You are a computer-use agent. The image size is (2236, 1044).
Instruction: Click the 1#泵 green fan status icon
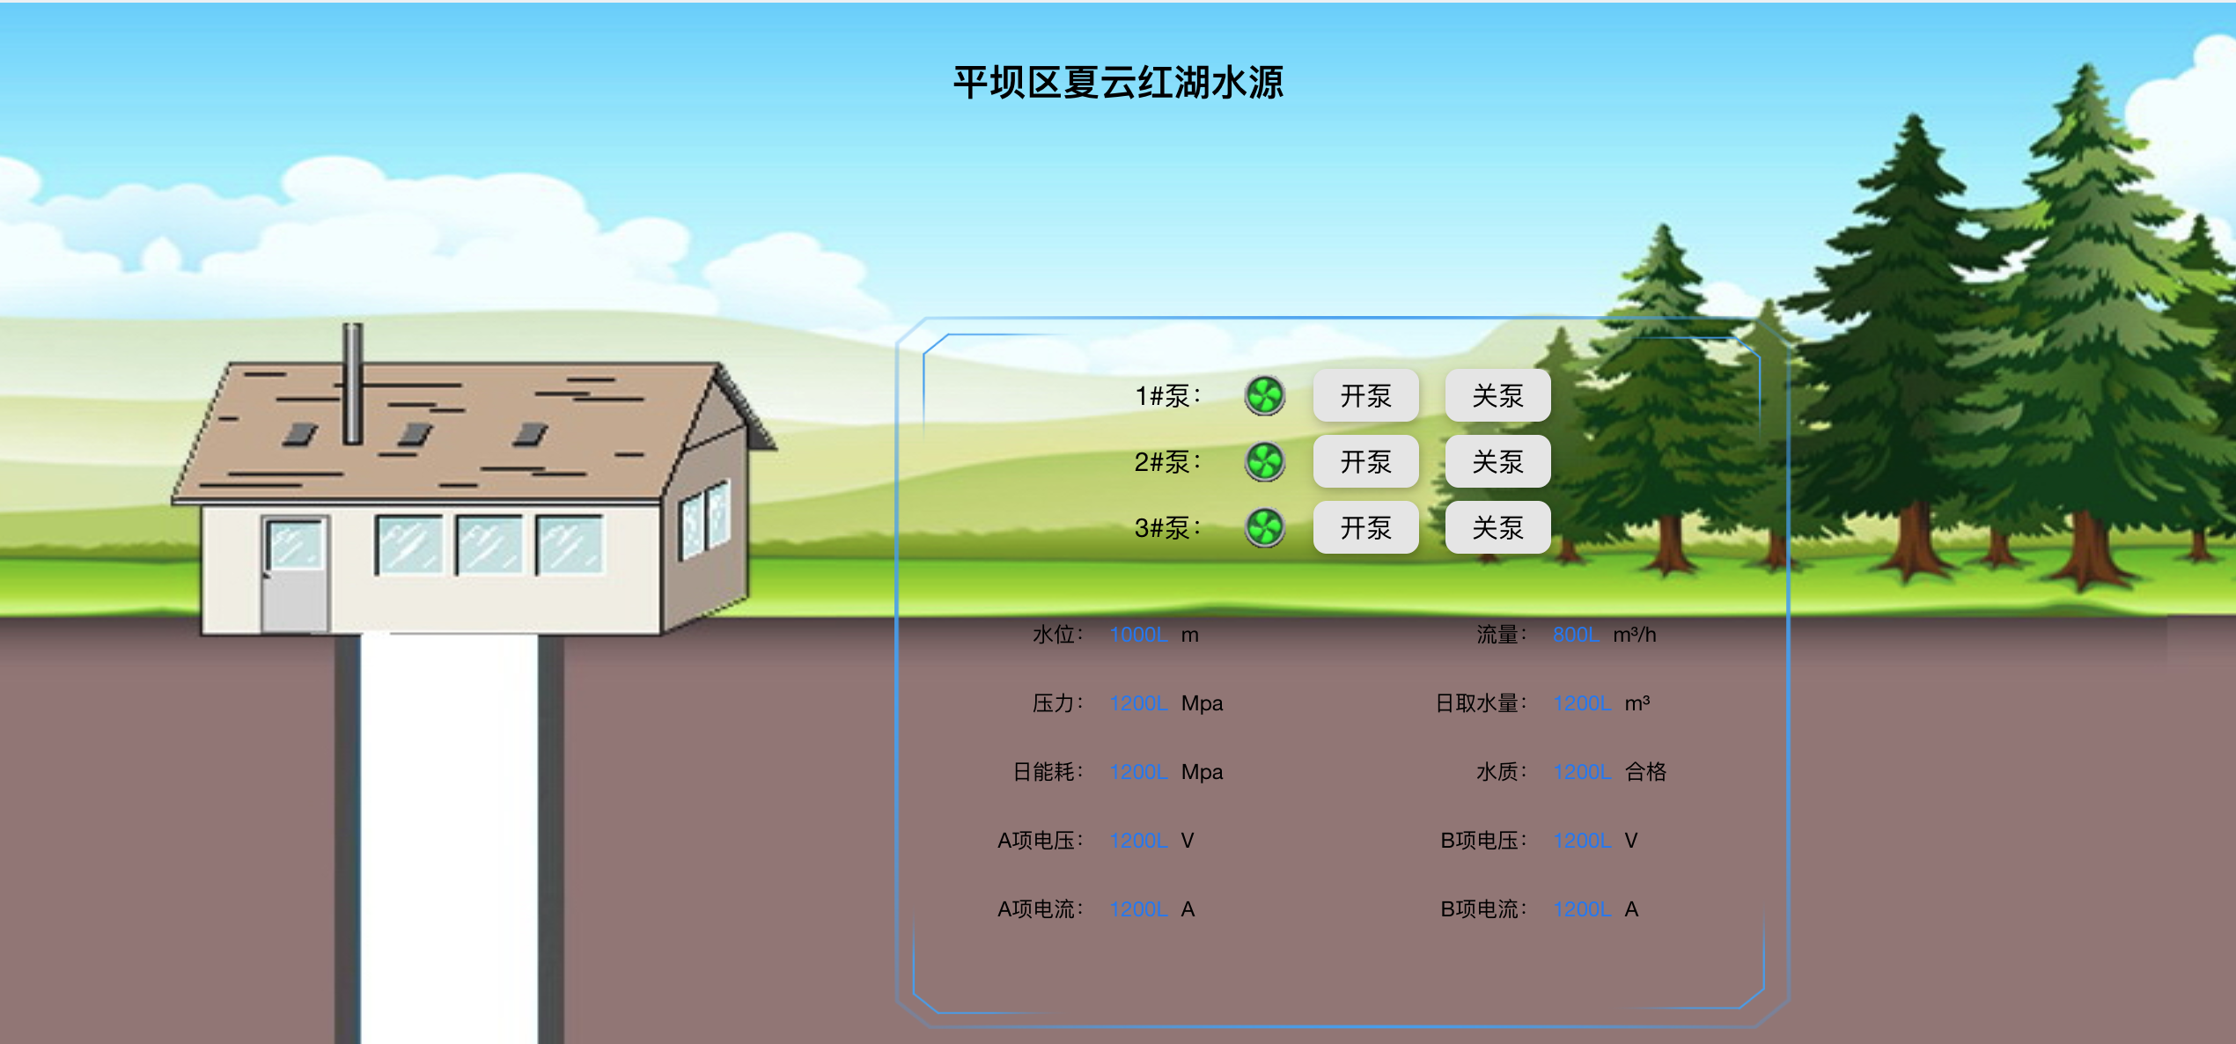coord(1265,395)
